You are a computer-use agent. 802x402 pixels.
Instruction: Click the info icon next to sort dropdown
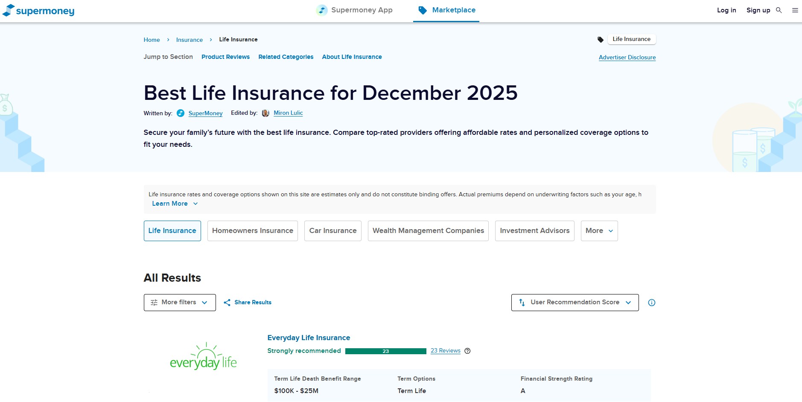pyautogui.click(x=651, y=303)
